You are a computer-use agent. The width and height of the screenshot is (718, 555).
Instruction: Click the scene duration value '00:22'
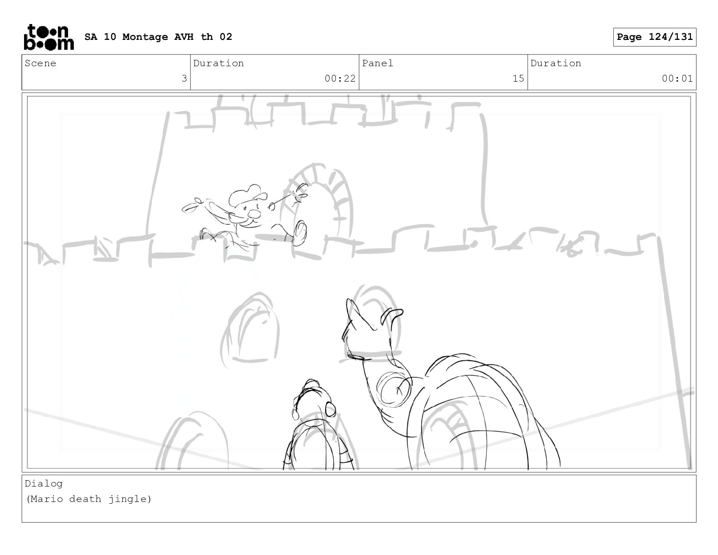(340, 78)
